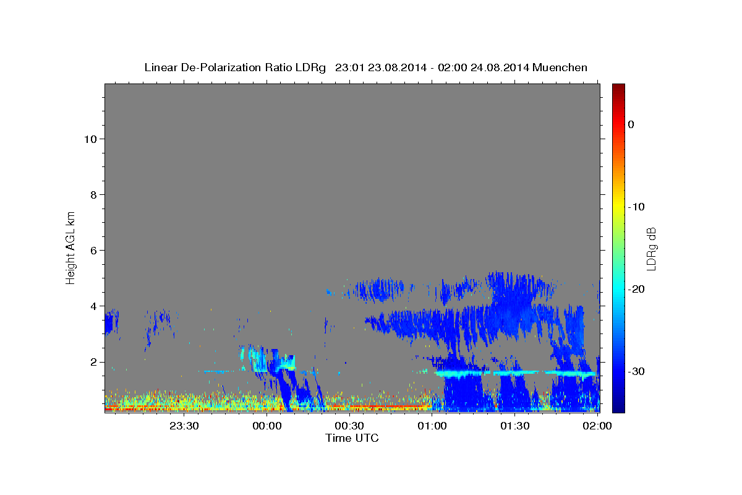742x495 pixels.
Task: Click the colorbar value -30
Action: [x=636, y=371]
